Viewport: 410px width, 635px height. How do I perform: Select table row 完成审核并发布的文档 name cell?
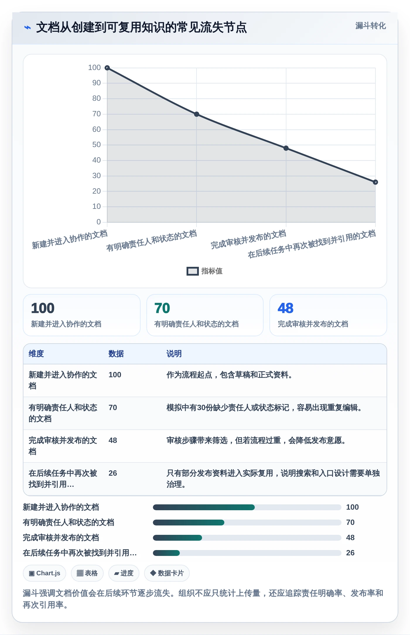pos(63,446)
